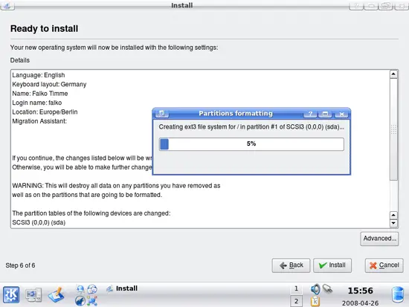
Task: Click the Back button
Action: pos(291,265)
